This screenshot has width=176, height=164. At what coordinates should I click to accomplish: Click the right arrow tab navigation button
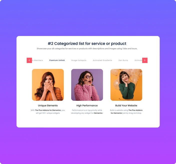pyautogui.click(x=145, y=60)
